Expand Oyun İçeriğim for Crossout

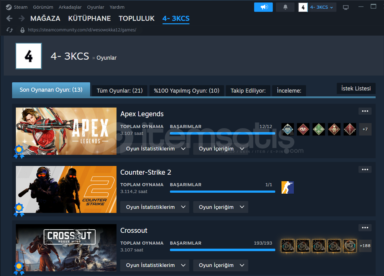(221, 265)
